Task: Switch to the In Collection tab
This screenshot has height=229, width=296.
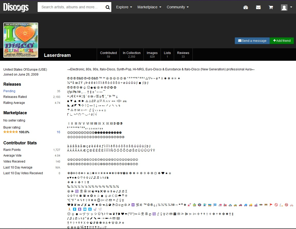Action: click(132, 55)
